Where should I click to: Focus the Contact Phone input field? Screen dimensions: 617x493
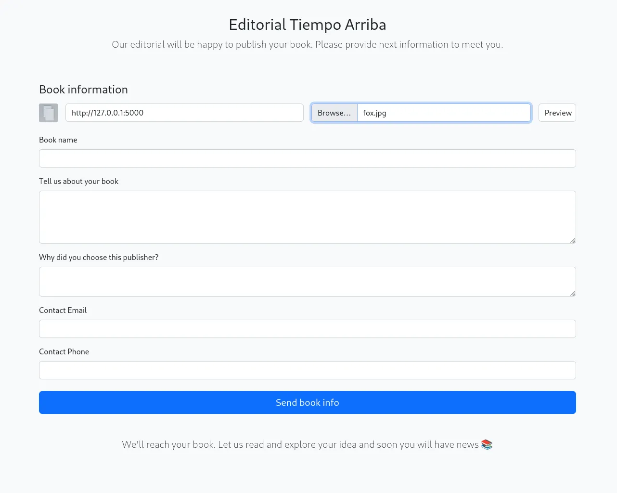(308, 370)
